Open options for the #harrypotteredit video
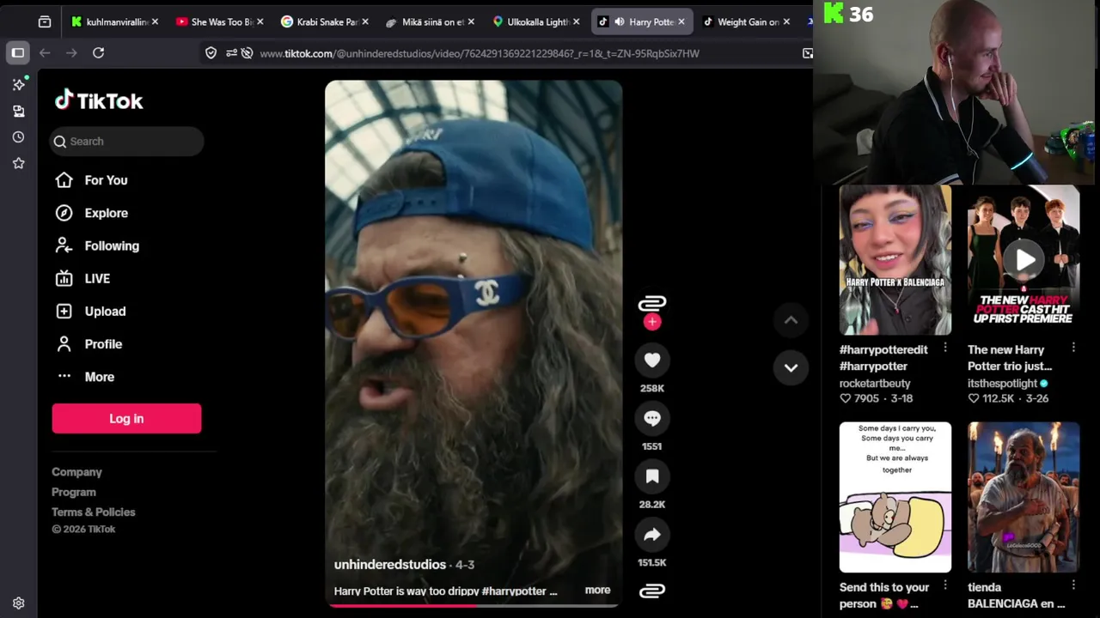 (x=945, y=348)
